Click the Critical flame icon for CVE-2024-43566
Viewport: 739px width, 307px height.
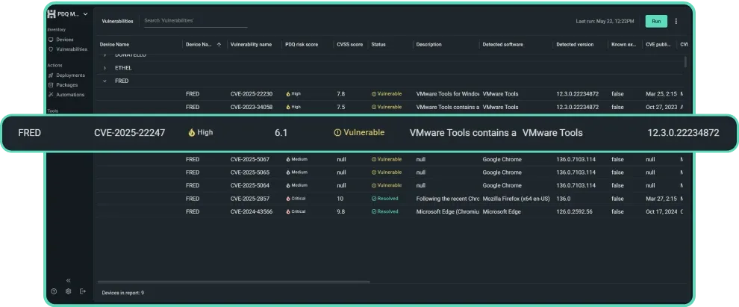point(288,211)
